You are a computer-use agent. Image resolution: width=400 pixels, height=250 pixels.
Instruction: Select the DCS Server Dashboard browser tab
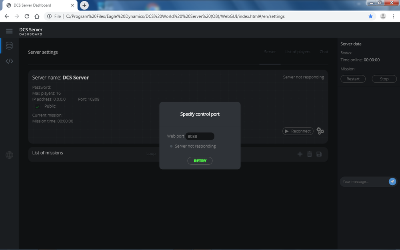pos(40,5)
